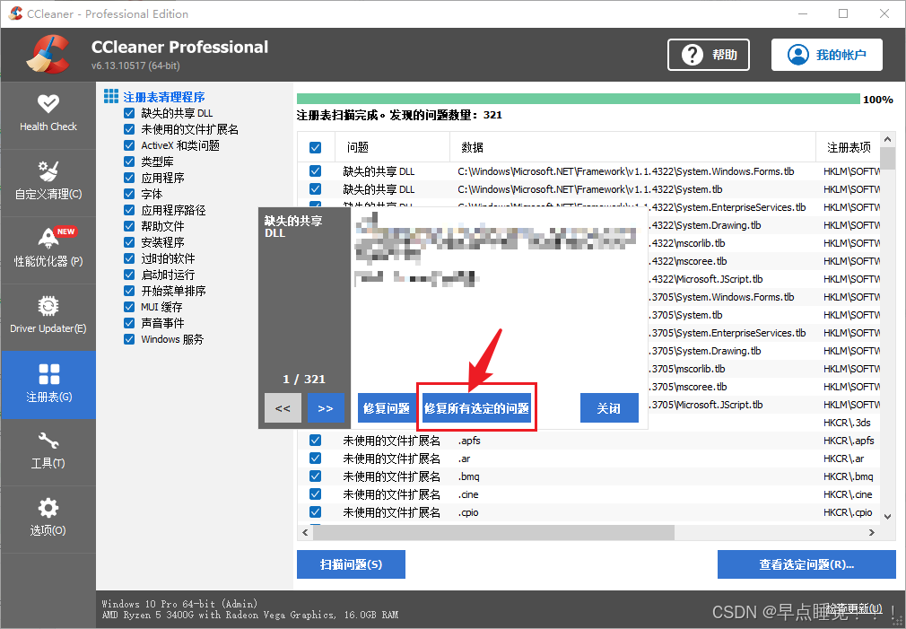
Task: Toggle 声音事件 checkbox
Action: [x=129, y=323]
